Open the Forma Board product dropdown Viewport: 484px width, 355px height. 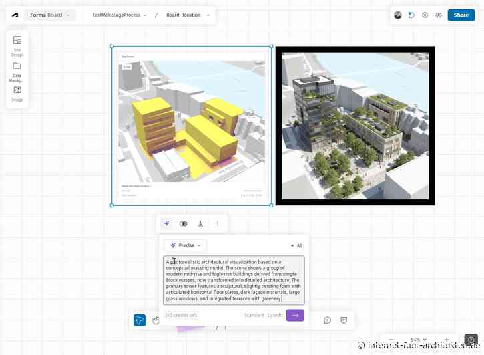[x=49, y=15]
